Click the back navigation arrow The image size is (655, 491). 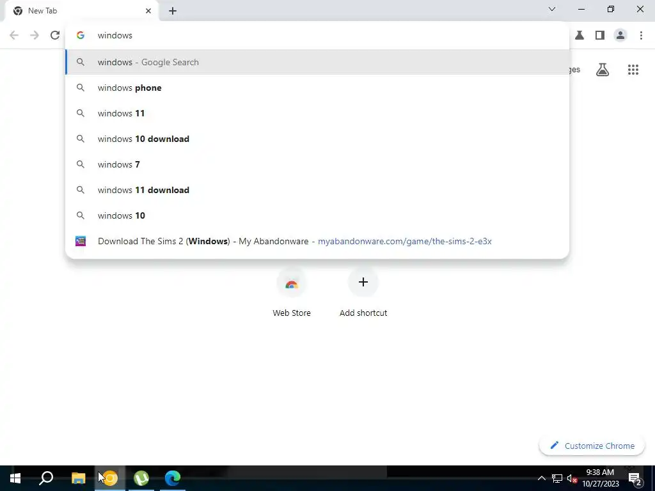tap(14, 36)
